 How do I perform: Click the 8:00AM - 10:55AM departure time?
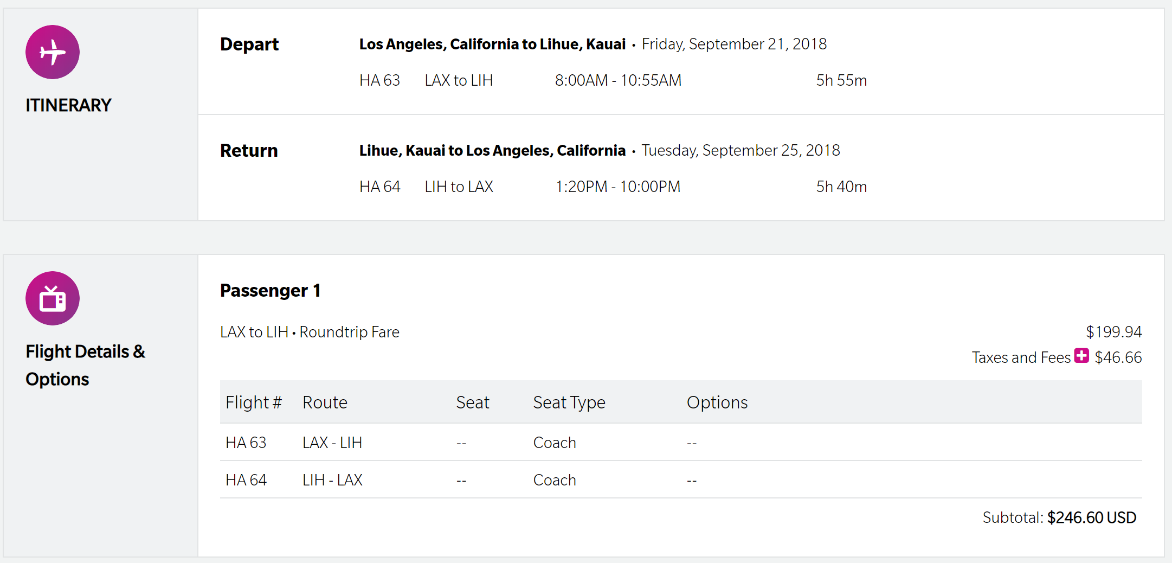point(618,81)
